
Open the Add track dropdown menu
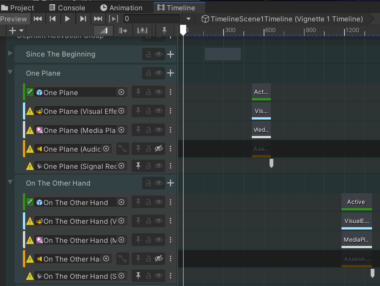point(16,31)
